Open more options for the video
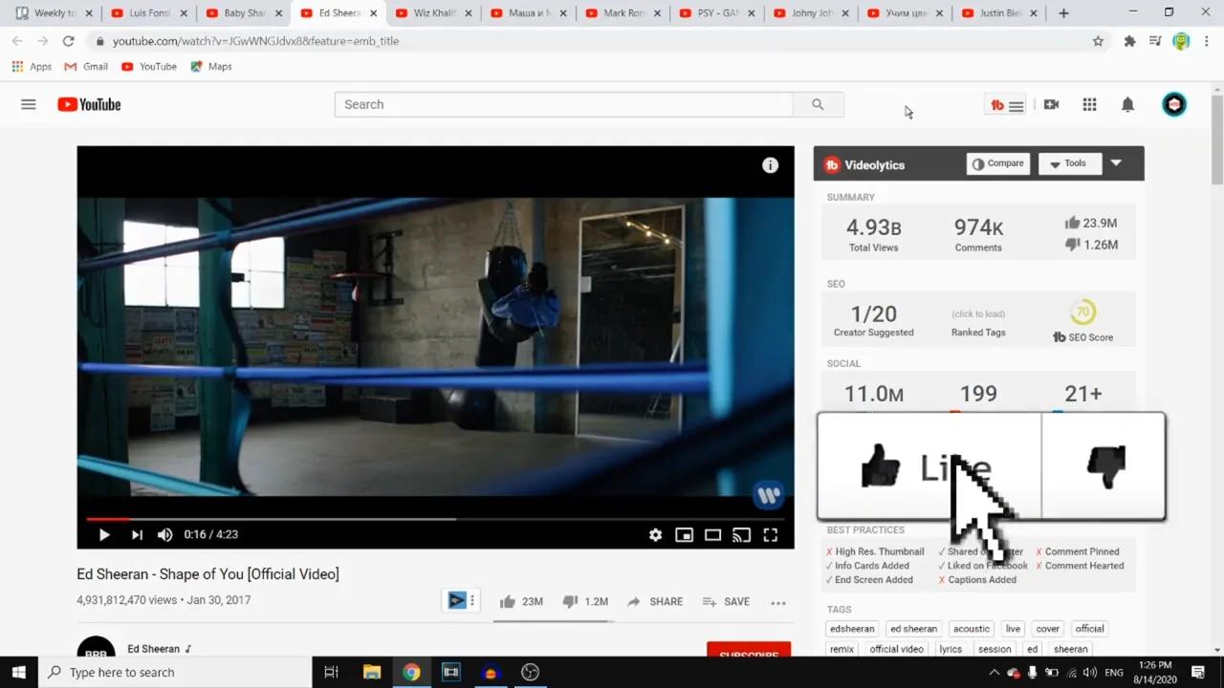 tap(777, 601)
